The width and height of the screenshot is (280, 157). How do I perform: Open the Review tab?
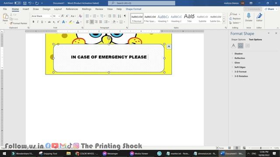click(99, 9)
